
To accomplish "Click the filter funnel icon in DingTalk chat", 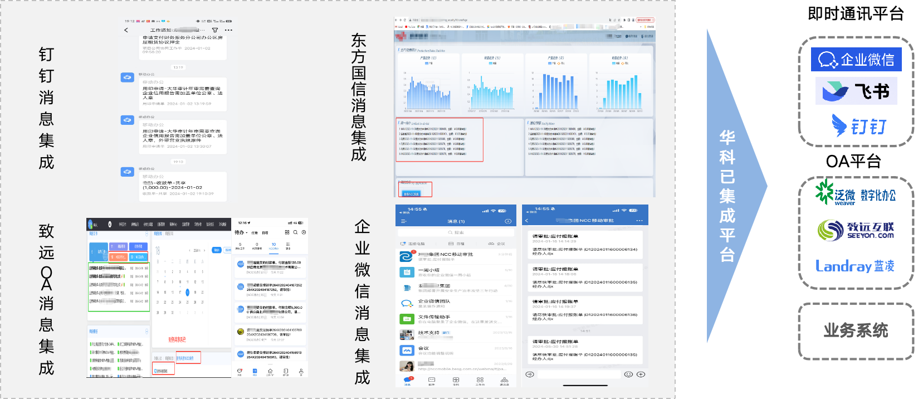I will 215,30.
